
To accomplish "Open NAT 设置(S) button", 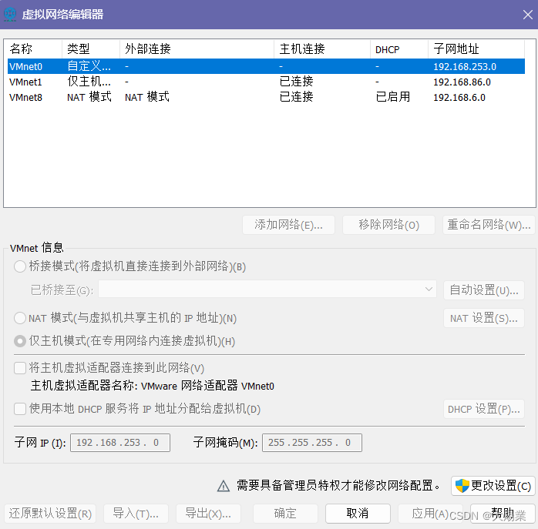I will coord(484,318).
